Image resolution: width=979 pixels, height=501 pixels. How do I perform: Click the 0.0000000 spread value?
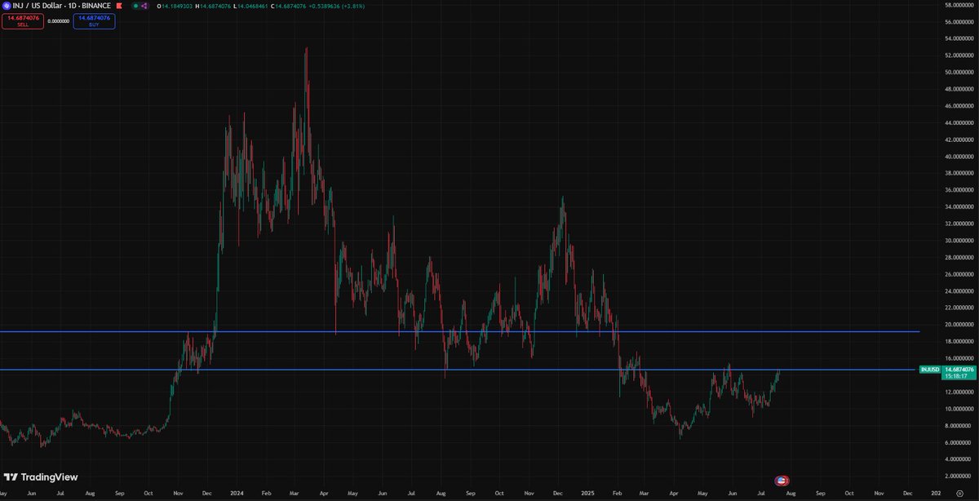pos(58,21)
